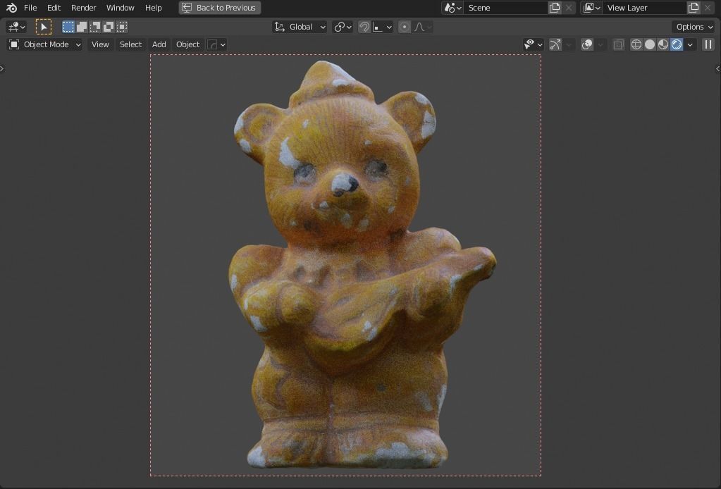Switch to wireframe shading
This screenshot has width=721, height=489.
636,44
